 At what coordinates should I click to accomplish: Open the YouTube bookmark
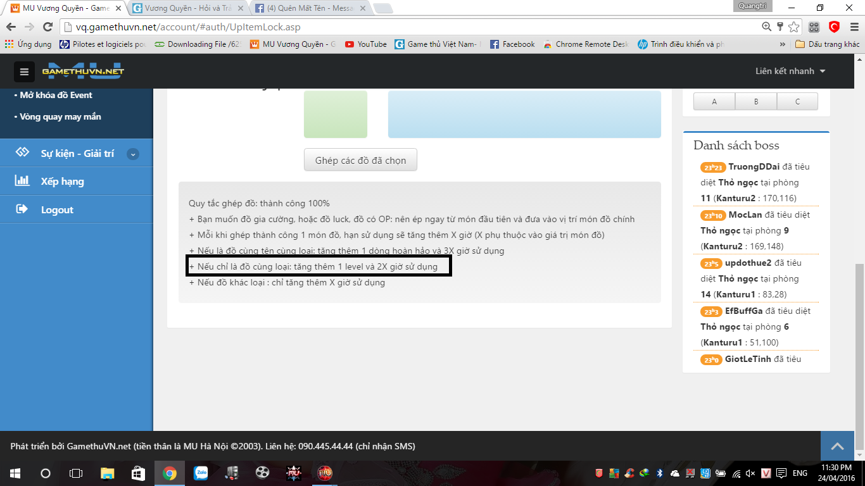point(366,44)
